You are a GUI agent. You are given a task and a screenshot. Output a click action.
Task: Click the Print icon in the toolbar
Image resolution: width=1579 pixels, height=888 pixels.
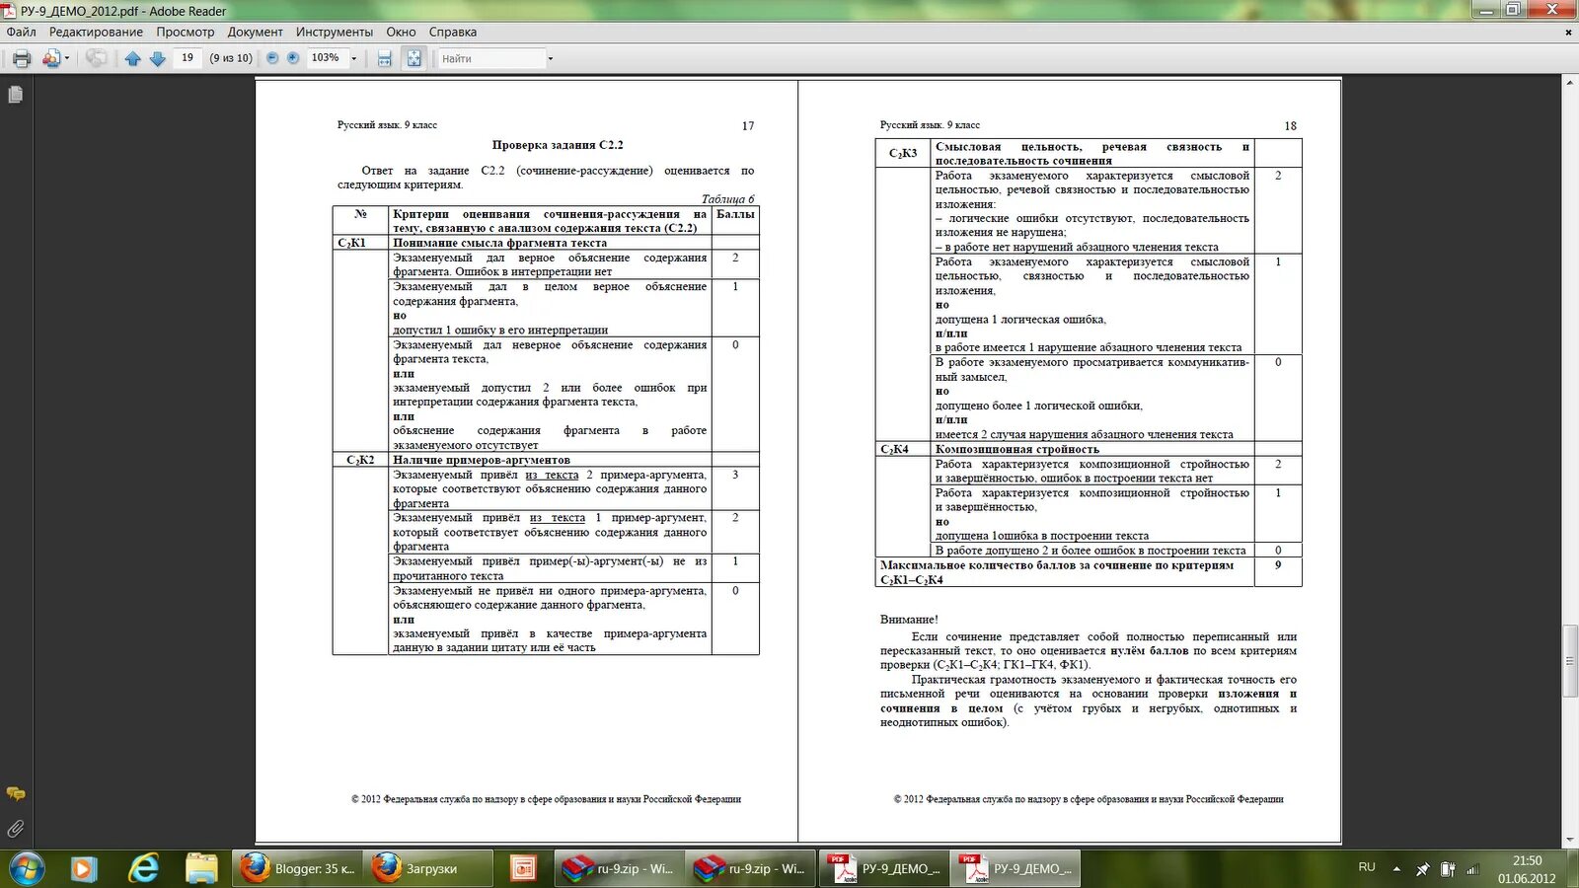(x=22, y=58)
